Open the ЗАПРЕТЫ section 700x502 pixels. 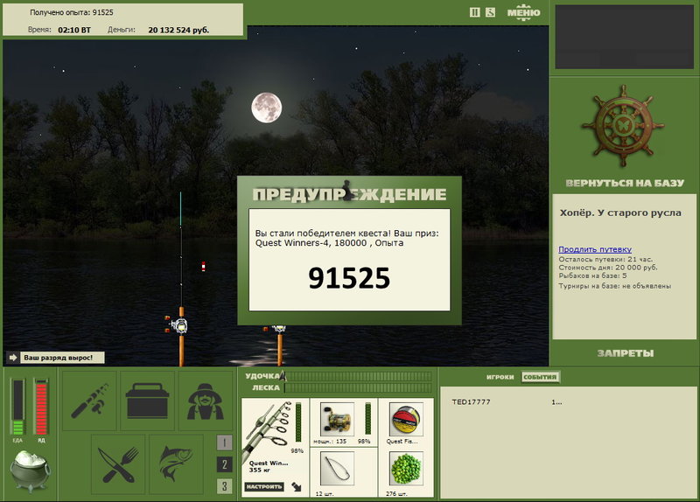(x=626, y=353)
